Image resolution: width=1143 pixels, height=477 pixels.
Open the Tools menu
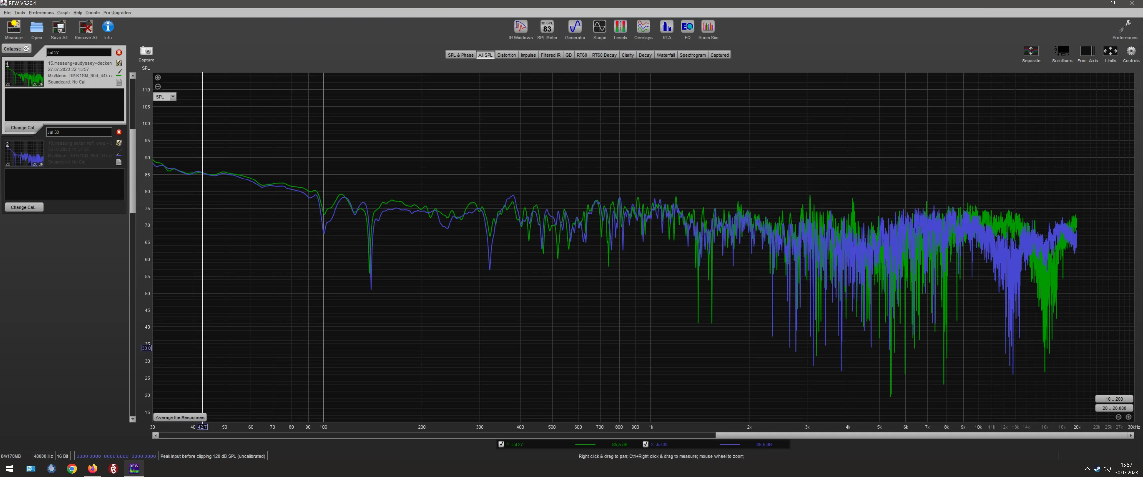(x=20, y=12)
